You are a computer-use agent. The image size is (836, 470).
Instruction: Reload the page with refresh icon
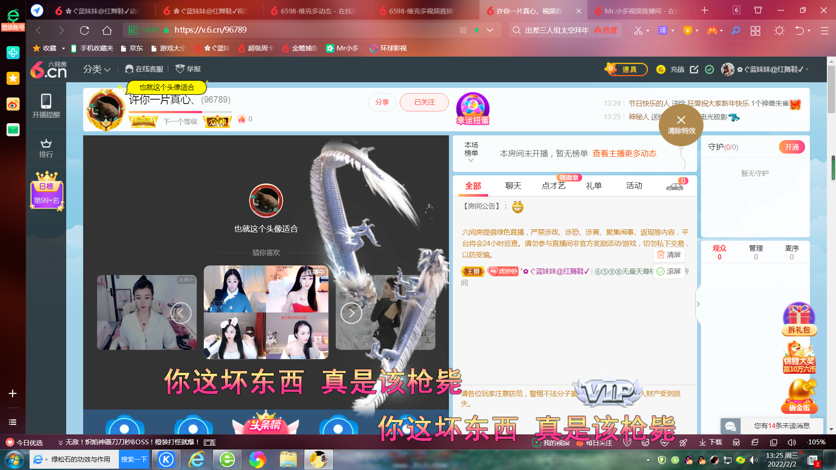84,30
